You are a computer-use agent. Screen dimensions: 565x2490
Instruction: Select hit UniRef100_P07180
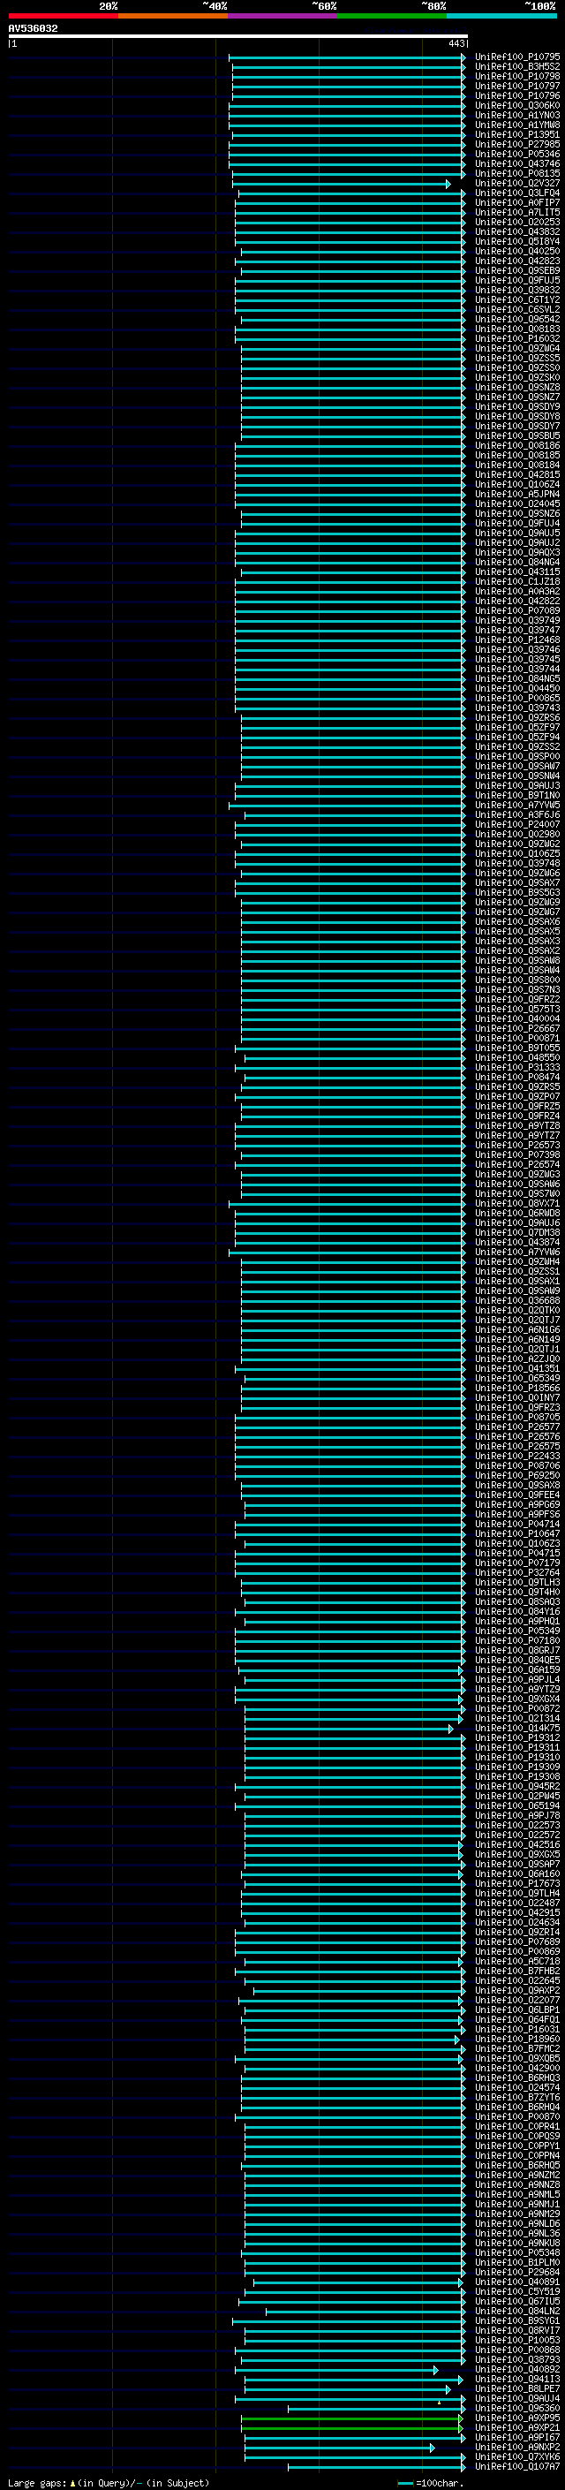pyautogui.click(x=516, y=1640)
